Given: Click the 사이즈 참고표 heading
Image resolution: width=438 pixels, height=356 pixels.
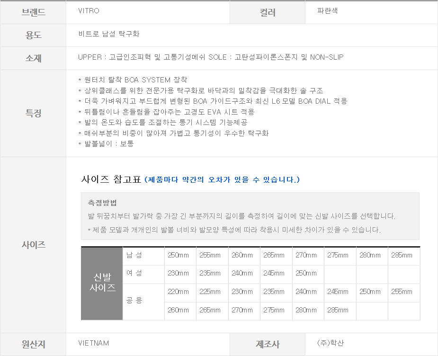Looking at the screenshot, I should [x=111, y=179].
